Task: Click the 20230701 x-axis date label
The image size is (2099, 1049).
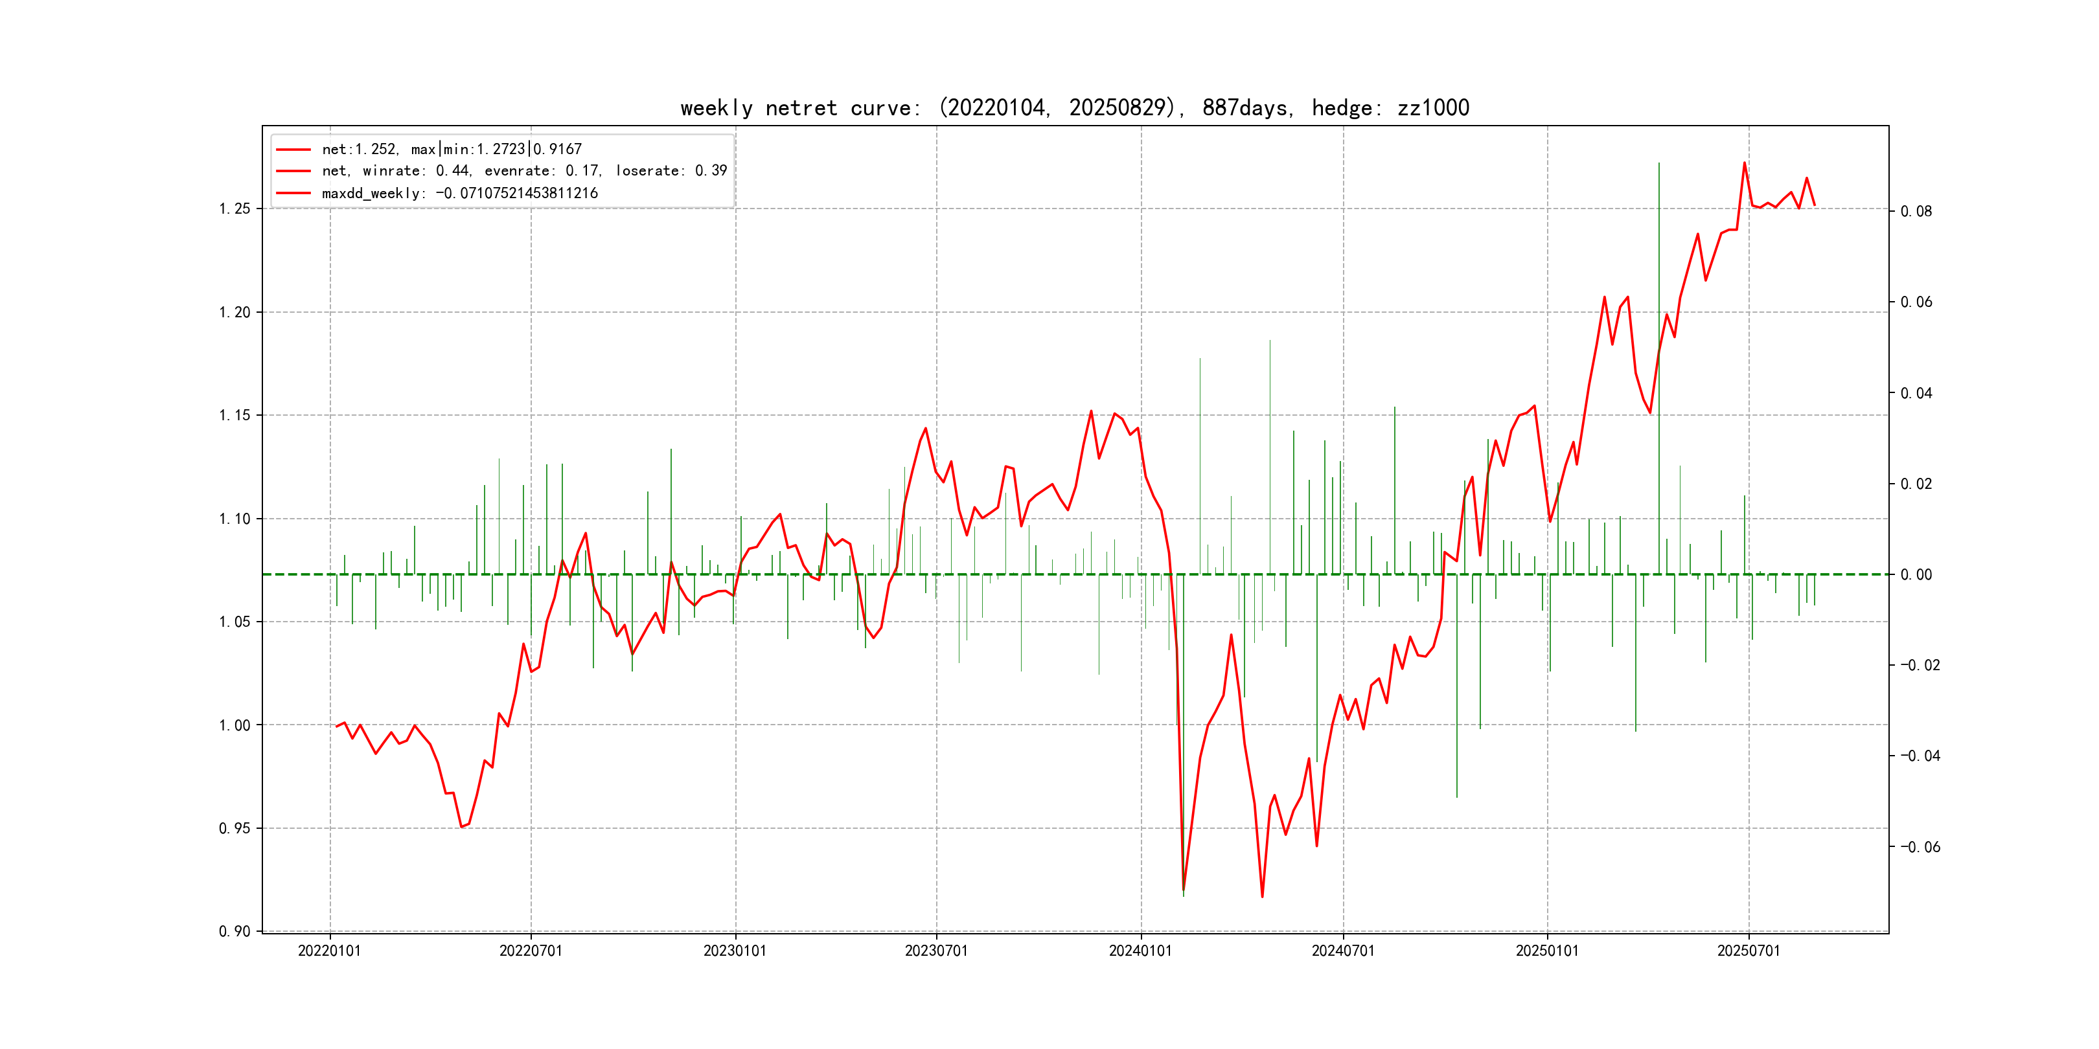Action: pos(936,951)
